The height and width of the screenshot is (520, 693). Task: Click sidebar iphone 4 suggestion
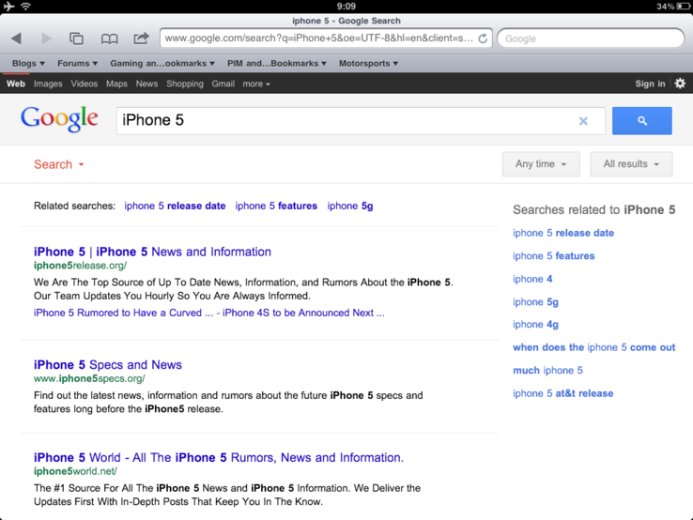tap(532, 279)
